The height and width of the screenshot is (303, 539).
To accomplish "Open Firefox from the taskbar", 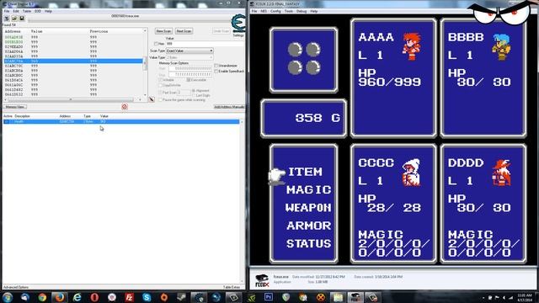I will tap(60, 297).
